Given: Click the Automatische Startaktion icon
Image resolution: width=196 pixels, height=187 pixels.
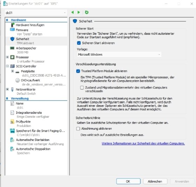Looking at the screenshot, I should coord(12,140).
